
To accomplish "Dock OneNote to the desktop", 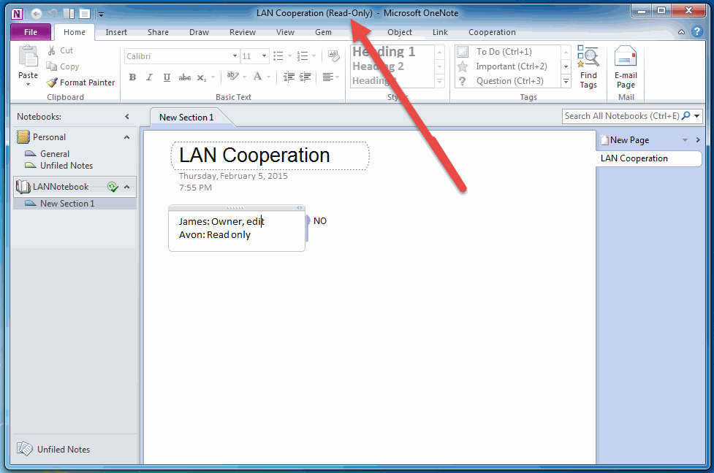I will [x=69, y=14].
